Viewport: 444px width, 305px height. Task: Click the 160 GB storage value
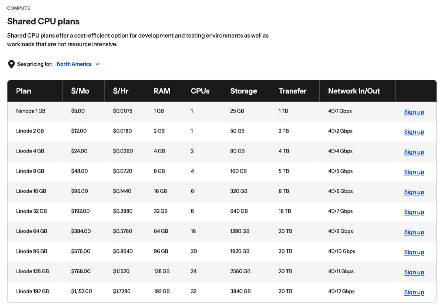(x=239, y=171)
